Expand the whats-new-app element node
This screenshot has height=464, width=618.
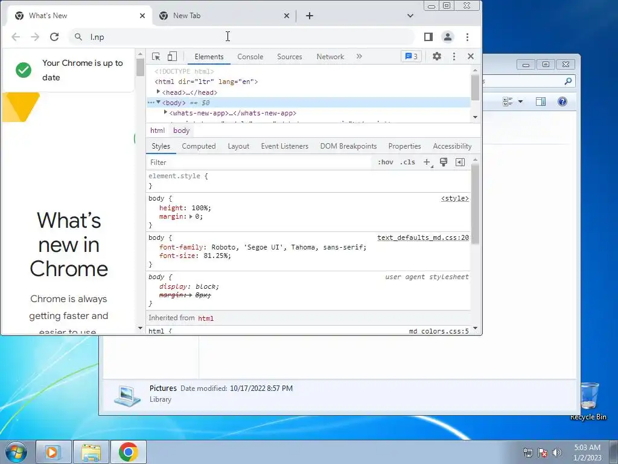165,112
